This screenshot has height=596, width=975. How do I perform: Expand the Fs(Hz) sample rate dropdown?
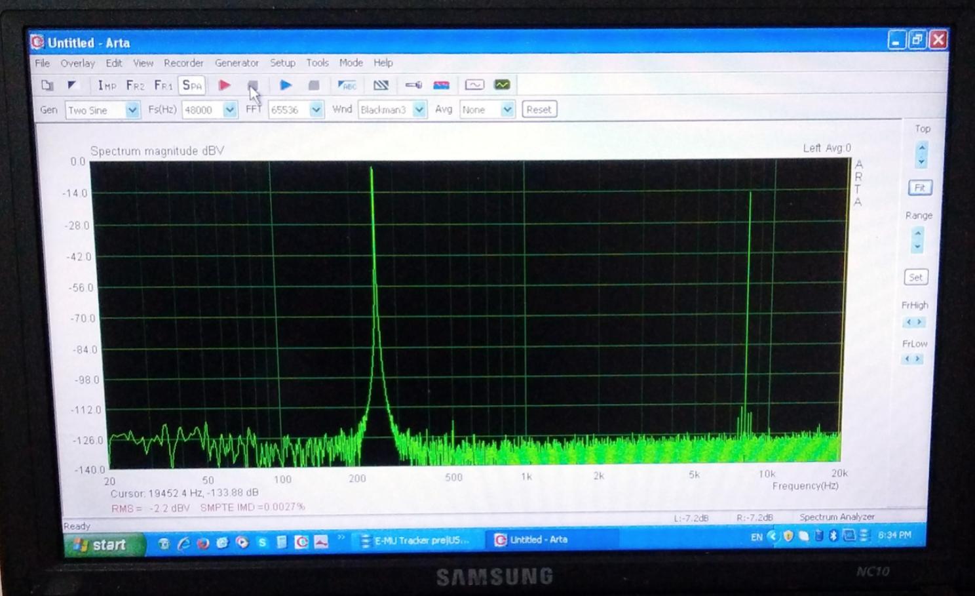click(x=230, y=110)
